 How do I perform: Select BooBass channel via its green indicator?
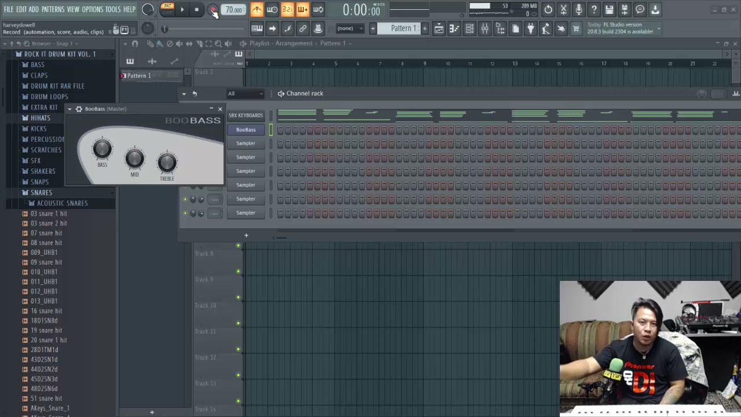(x=270, y=130)
